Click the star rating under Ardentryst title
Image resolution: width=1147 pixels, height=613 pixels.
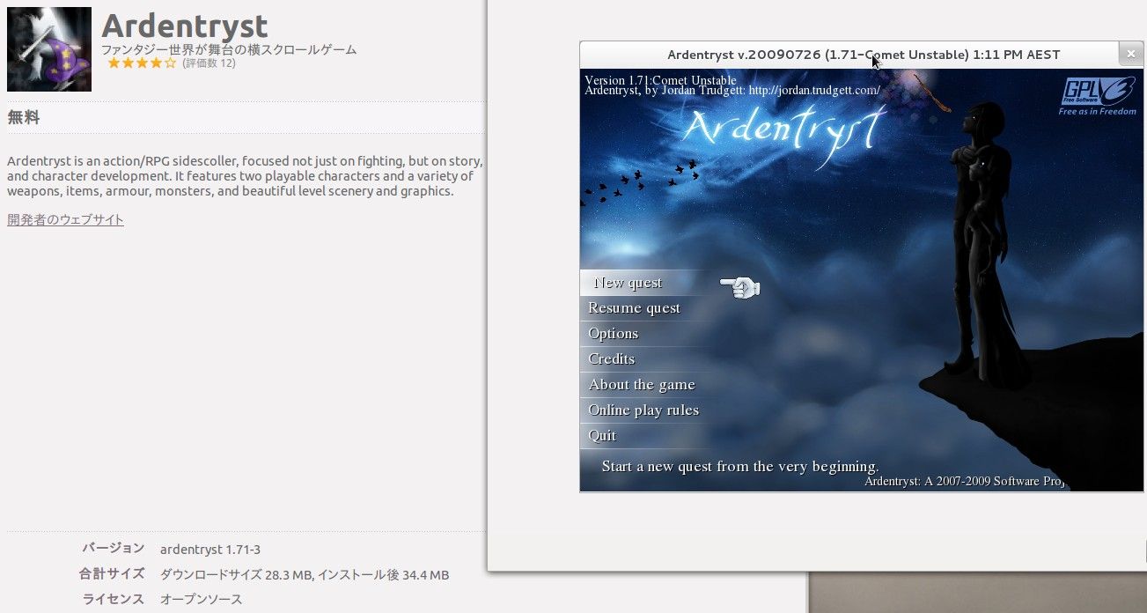(x=142, y=63)
